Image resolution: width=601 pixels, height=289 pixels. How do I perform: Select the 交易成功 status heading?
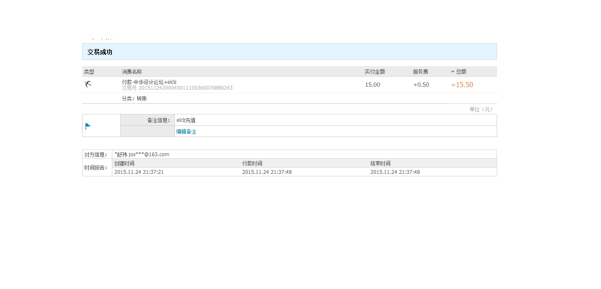pos(100,52)
